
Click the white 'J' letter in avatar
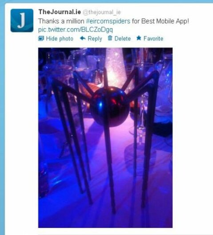tap(21, 20)
